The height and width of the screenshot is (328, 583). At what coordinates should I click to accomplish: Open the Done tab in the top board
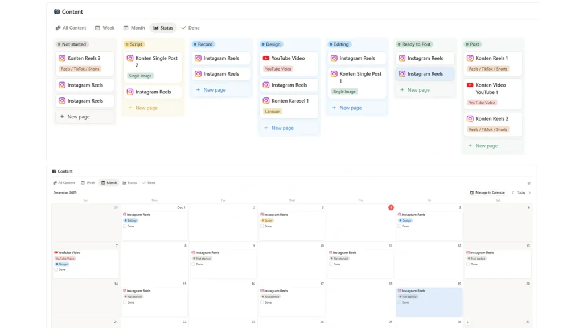(x=190, y=28)
